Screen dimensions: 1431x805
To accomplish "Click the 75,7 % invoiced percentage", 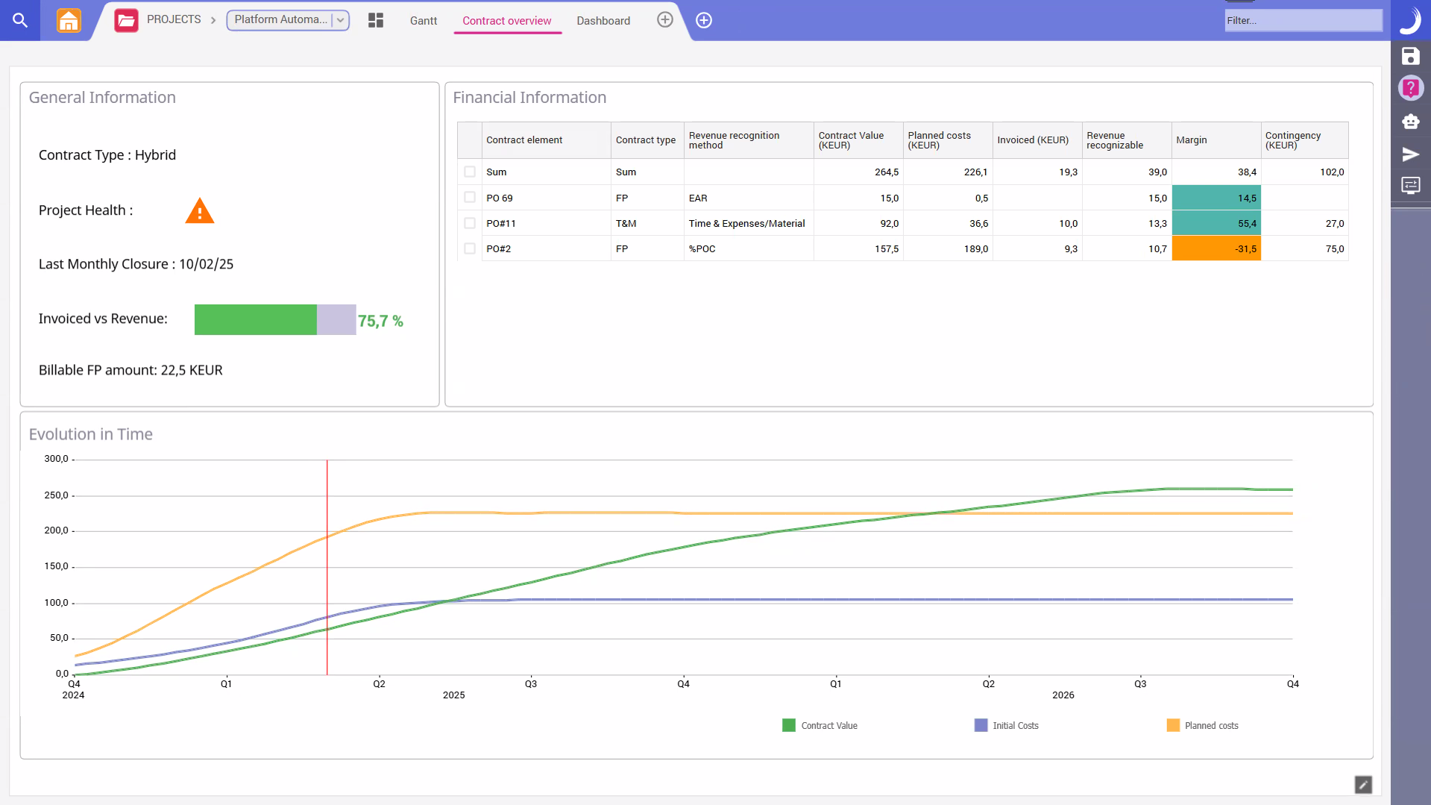I will click(x=380, y=321).
